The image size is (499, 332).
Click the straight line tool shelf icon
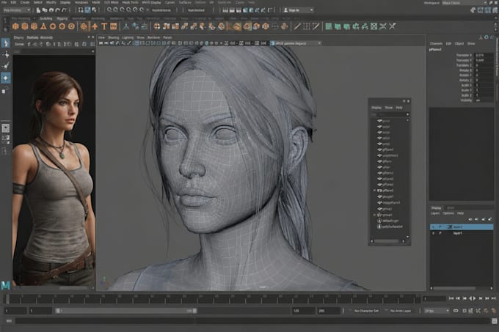(297, 26)
